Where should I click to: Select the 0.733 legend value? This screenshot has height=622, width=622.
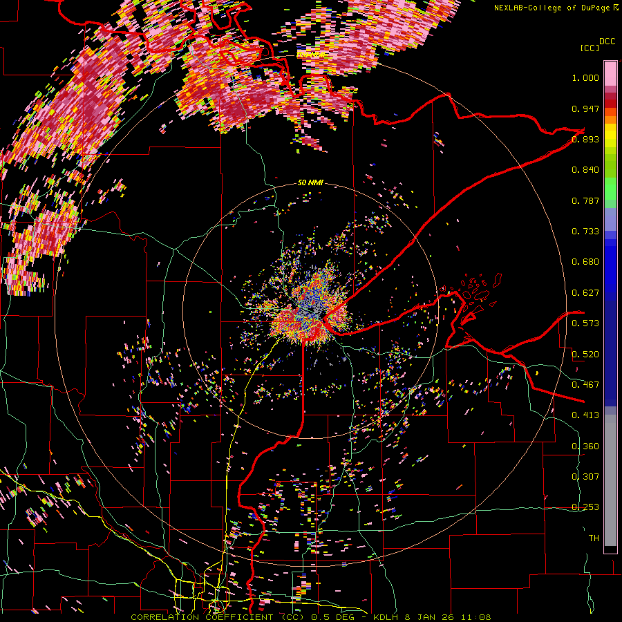coord(585,232)
